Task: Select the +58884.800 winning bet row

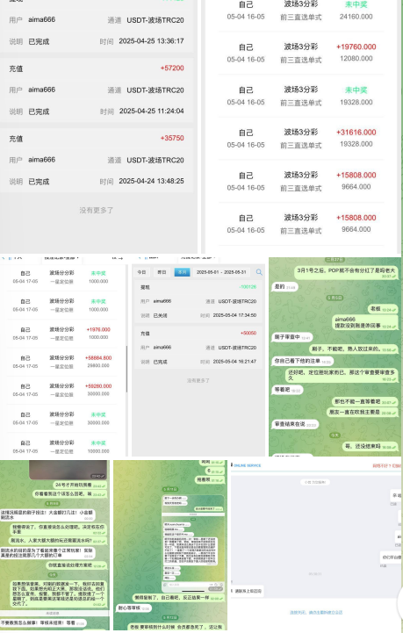Action: pos(61,362)
